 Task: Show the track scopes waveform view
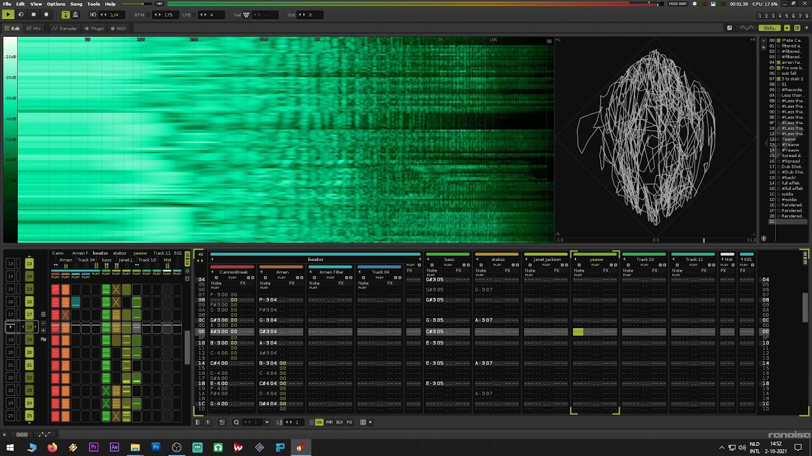point(747,28)
